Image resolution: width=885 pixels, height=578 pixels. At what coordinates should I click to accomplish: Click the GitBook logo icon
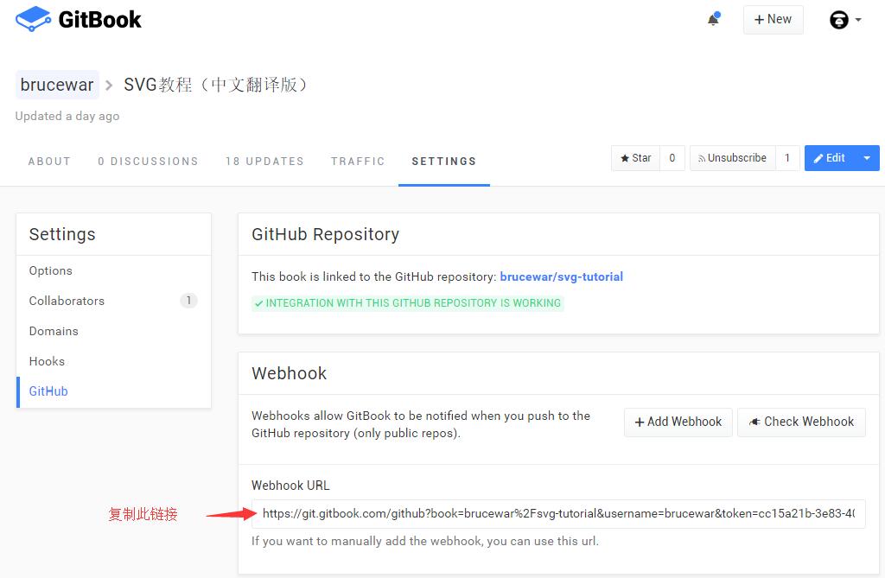34,19
